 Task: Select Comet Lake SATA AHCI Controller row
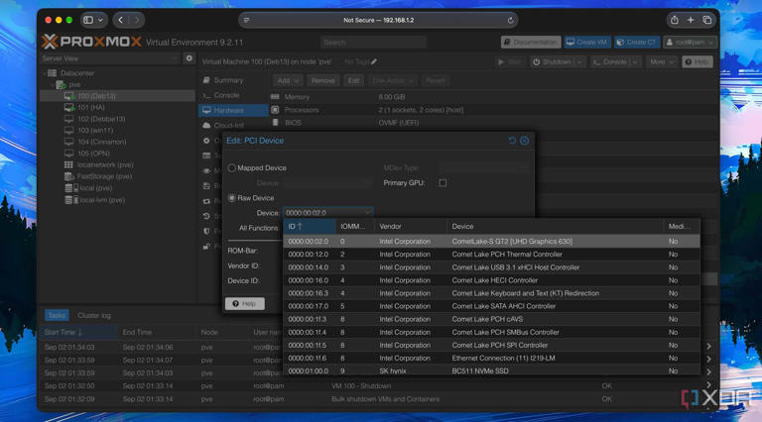coord(491,306)
